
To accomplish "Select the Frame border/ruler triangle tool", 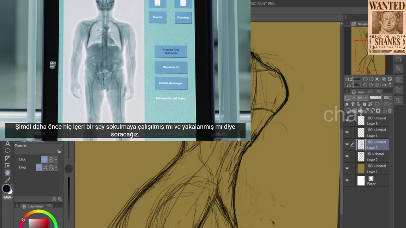I will click(x=8, y=158).
